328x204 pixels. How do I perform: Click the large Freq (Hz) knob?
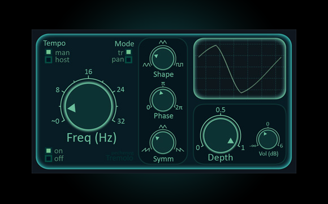pyautogui.click(x=89, y=107)
